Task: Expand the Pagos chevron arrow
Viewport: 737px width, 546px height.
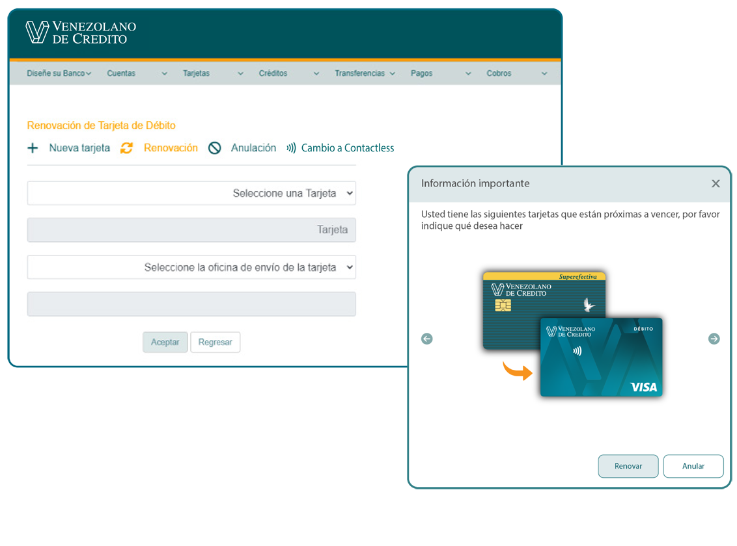Action: point(468,73)
